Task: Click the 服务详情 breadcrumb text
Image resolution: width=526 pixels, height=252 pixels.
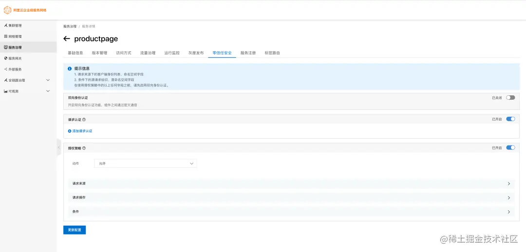Action: tap(89, 26)
